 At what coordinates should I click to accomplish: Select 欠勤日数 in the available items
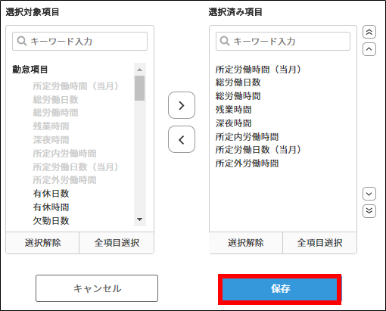coord(51,221)
